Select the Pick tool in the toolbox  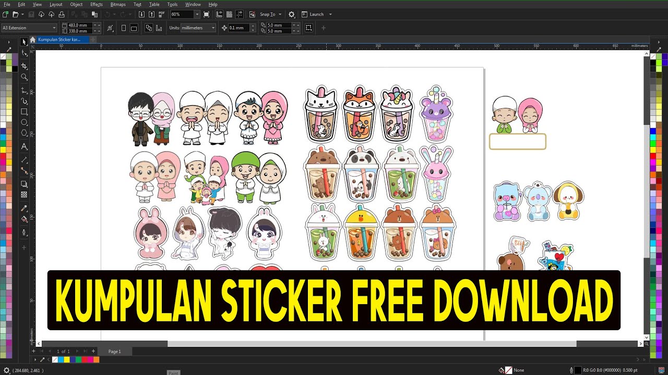point(24,42)
